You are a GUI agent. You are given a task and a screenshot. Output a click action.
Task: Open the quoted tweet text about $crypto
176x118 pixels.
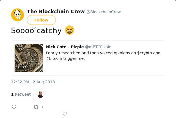[103, 56]
